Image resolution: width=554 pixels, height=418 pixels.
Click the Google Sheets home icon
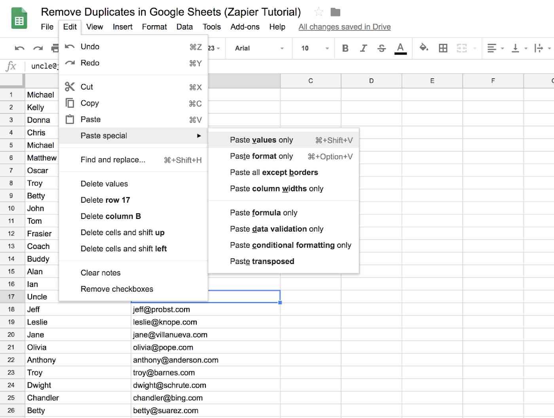[19, 18]
